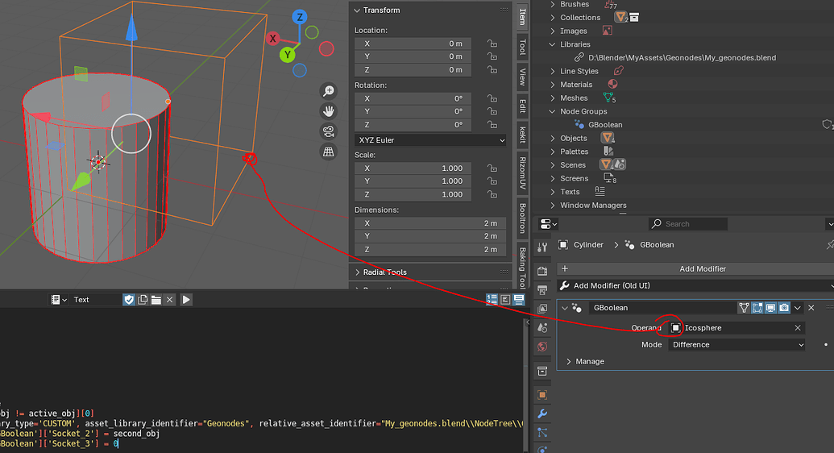Screen dimensions: 834x453
Task: Click the zoom magnifier icon in viewport
Action: [x=329, y=91]
